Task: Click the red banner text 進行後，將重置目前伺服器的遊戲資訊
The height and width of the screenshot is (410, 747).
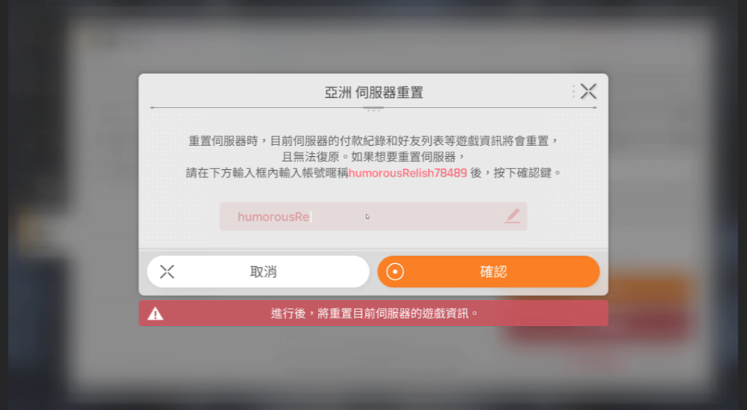Action: (x=374, y=313)
